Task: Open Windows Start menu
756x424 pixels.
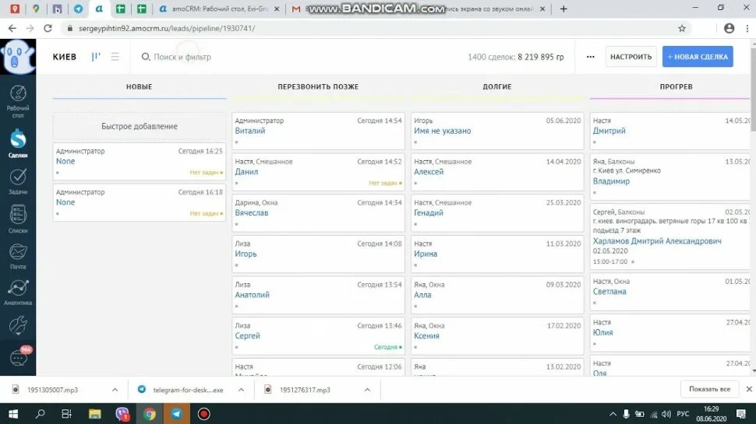Action: pyautogui.click(x=13, y=413)
